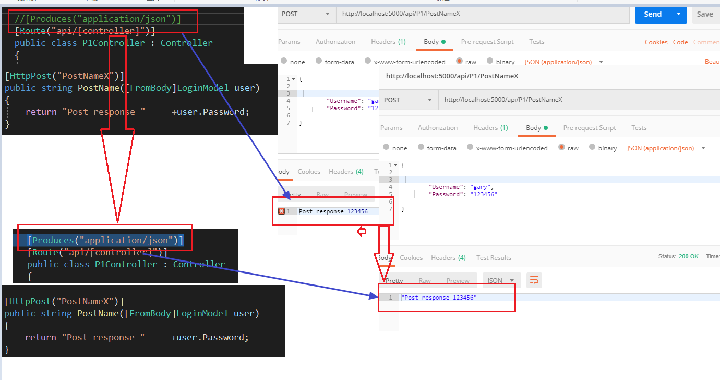This screenshot has width=720, height=380.
Task: Toggle the wrap-lines icon in the response pane
Action: tap(534, 280)
